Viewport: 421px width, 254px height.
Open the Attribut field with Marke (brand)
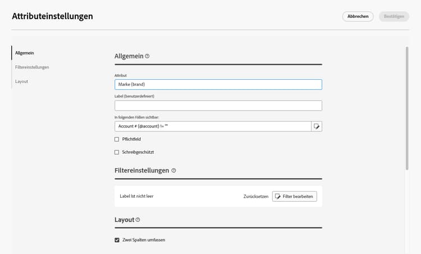[x=218, y=84]
